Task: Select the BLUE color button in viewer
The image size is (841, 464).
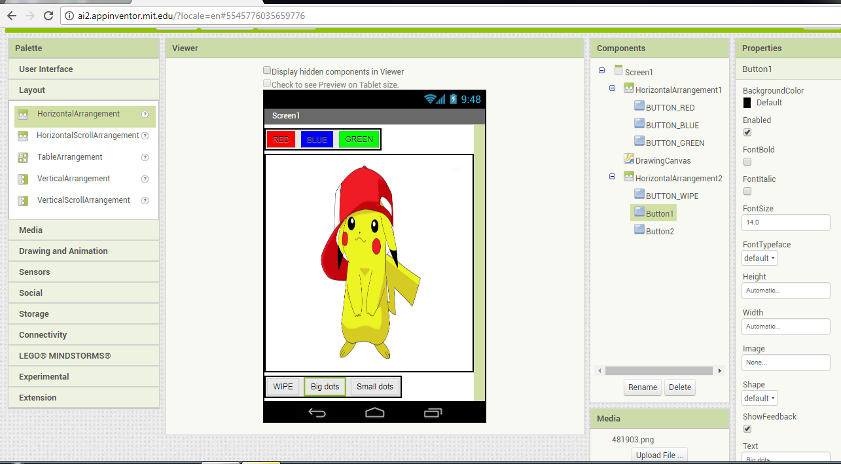Action: click(317, 139)
